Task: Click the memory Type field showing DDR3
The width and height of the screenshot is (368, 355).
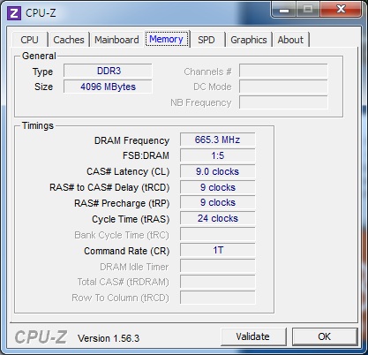Action: [108, 71]
